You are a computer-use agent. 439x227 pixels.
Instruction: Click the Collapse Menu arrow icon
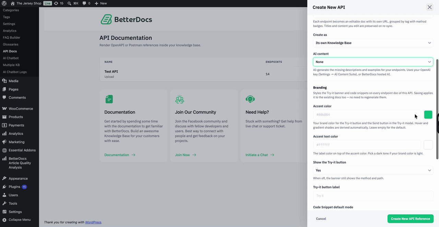point(4,220)
